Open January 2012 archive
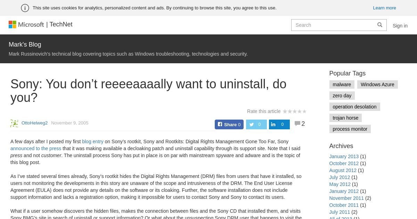 344,191
